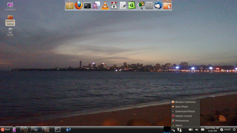Image resolution: width=237 pixels, height=133 pixels.
Task: Open Firefox from the top dock
Action: tap(78, 5)
